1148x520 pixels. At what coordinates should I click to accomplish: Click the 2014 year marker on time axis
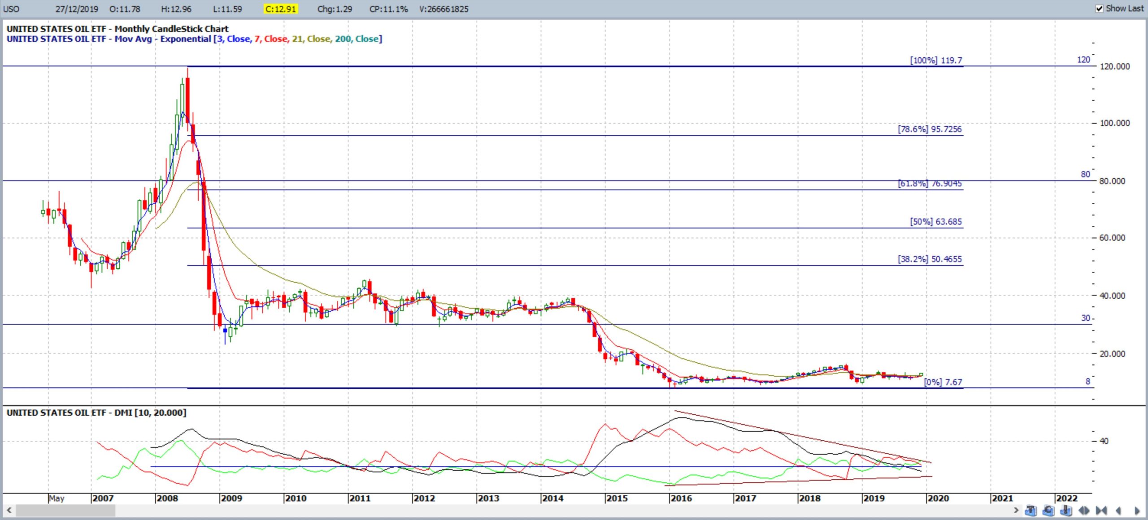[552, 498]
